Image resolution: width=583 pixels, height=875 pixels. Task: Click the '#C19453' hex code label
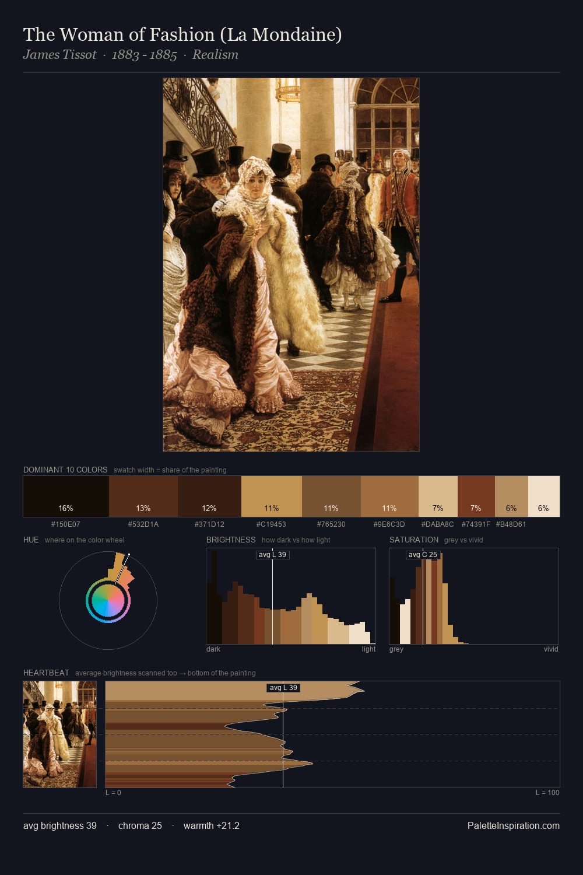pyautogui.click(x=272, y=524)
